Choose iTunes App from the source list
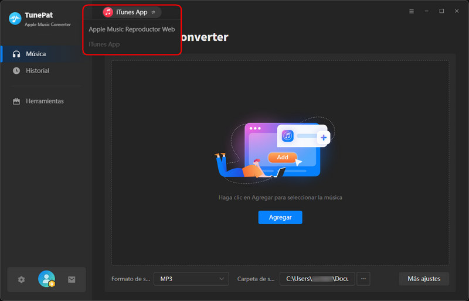Screen dimensions: 469x301 104,45
